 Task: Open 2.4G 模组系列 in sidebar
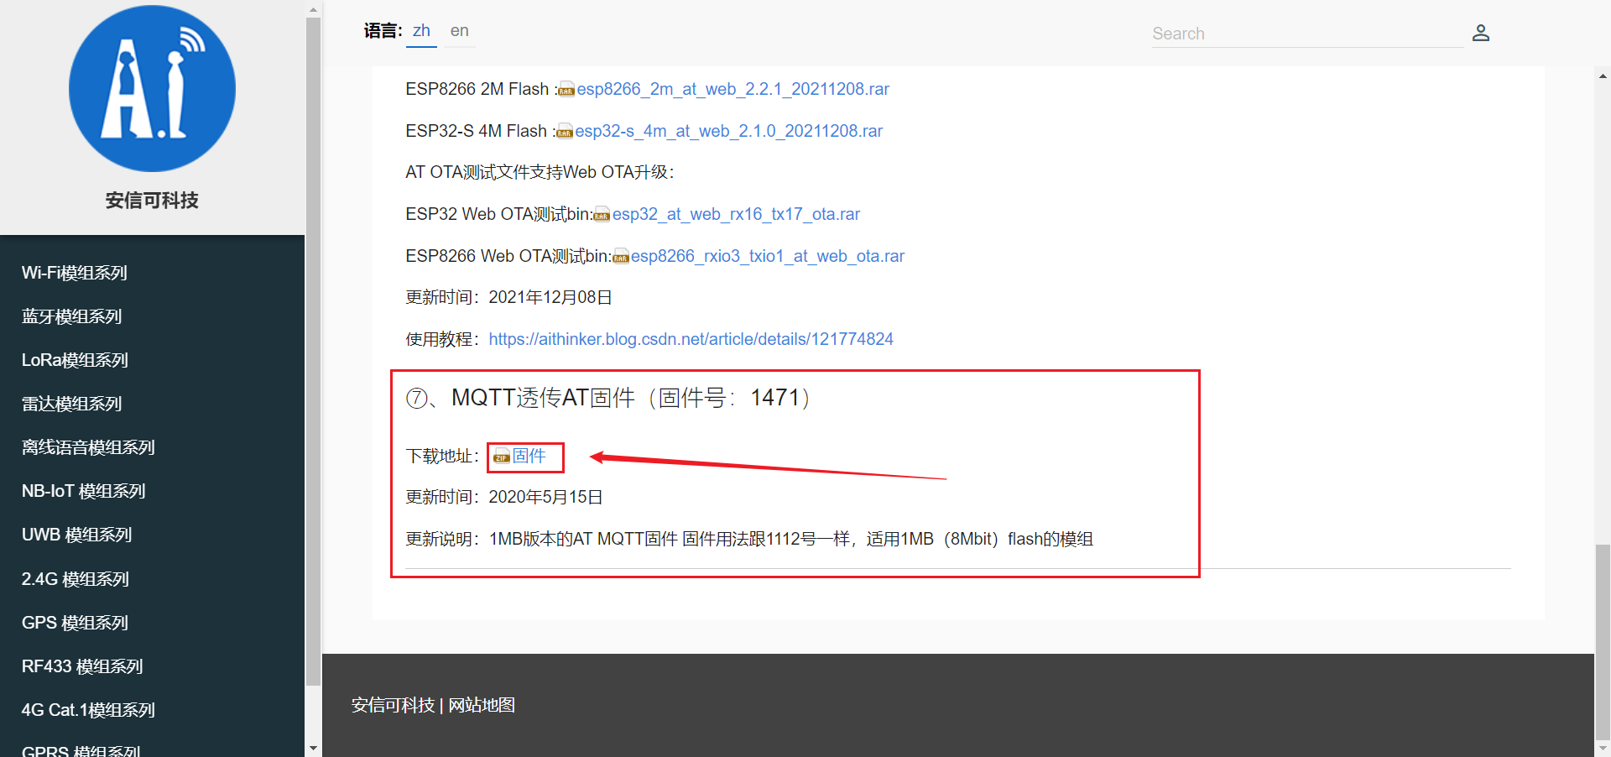tap(76, 579)
